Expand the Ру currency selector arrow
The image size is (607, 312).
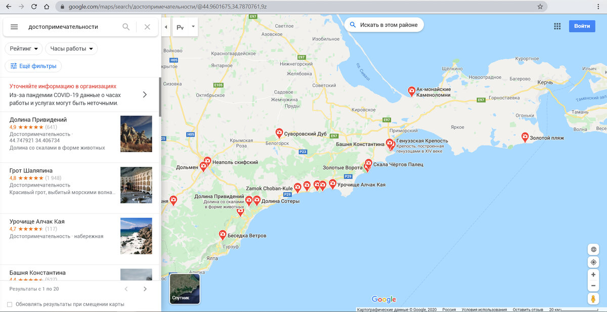193,26
